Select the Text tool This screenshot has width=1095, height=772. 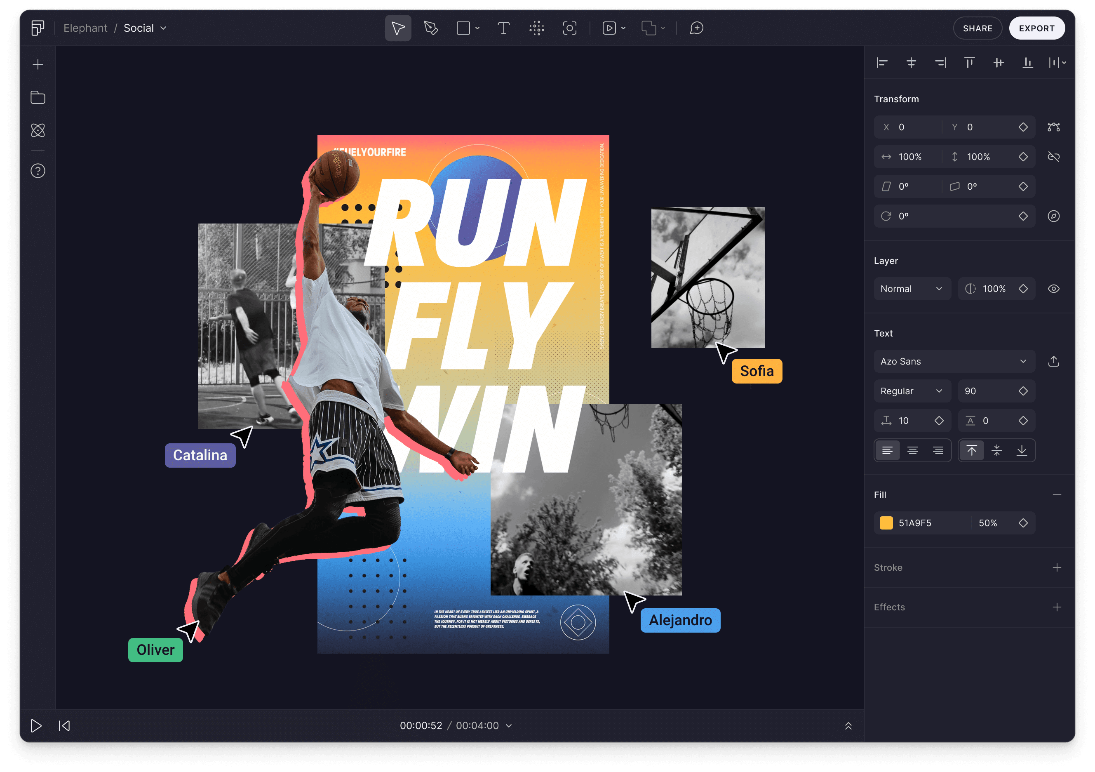[504, 28]
